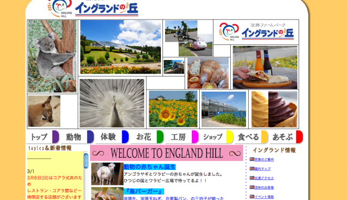Click the topics panel scrollbar thumb

86,161
